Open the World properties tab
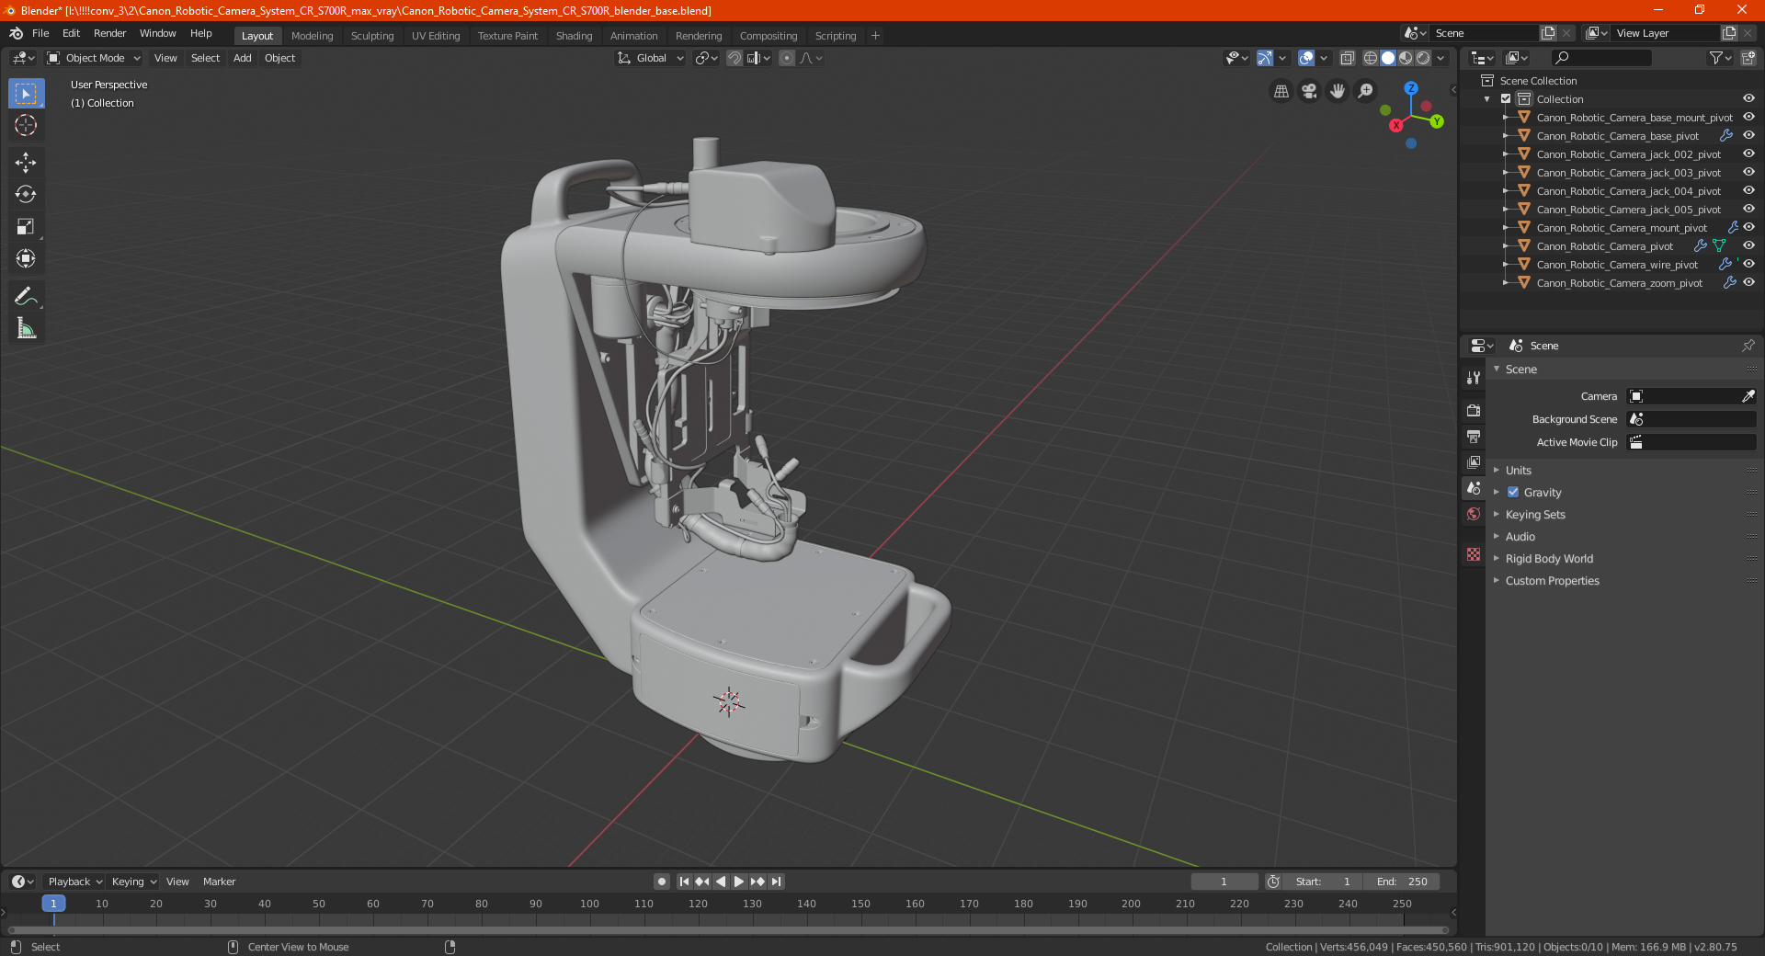Viewport: 1765px width, 956px height. 1474,514
